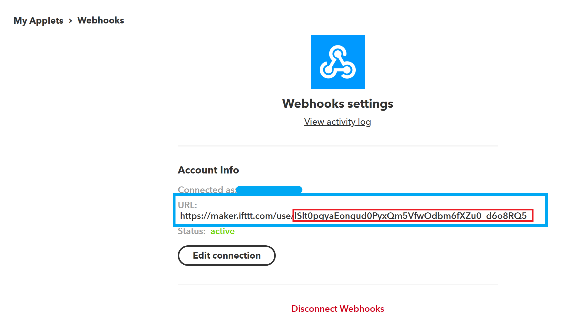This screenshot has width=573, height=326.
Task: Click the Webhooks service logo icon
Action: pos(337,62)
